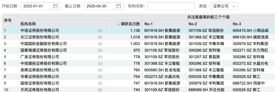
Task: Open calendar picker for start date
Action: click(x=55, y=6)
